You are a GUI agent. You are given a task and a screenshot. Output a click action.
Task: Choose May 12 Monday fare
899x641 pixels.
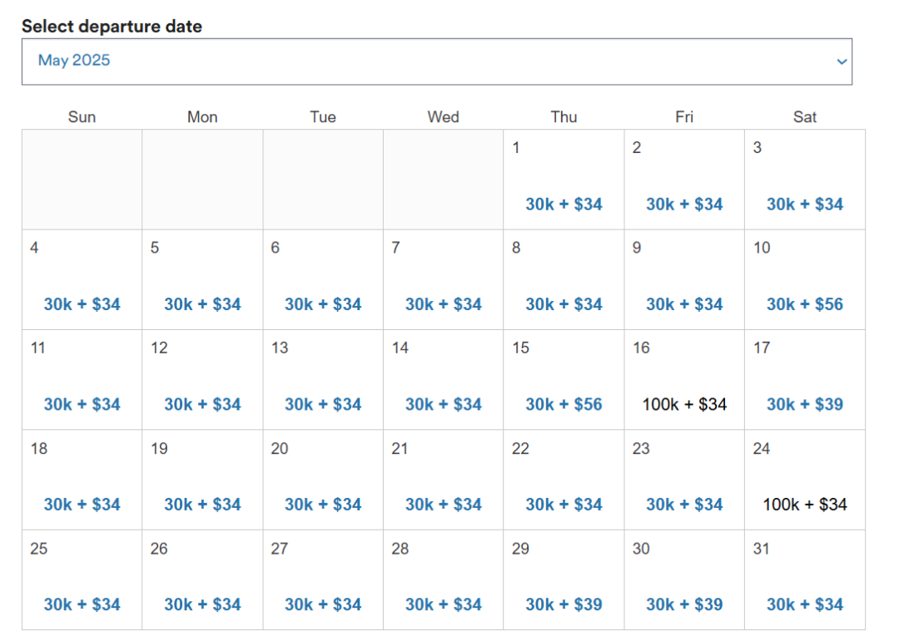(x=202, y=380)
